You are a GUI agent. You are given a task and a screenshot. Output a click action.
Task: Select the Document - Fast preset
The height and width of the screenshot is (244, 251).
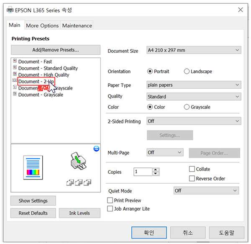35,62
